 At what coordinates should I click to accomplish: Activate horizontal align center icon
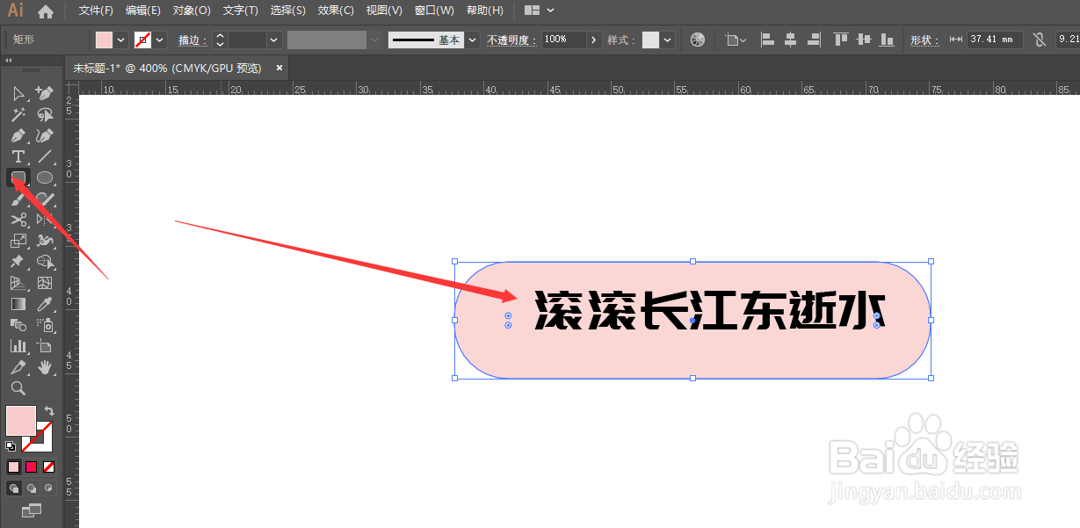coord(789,39)
